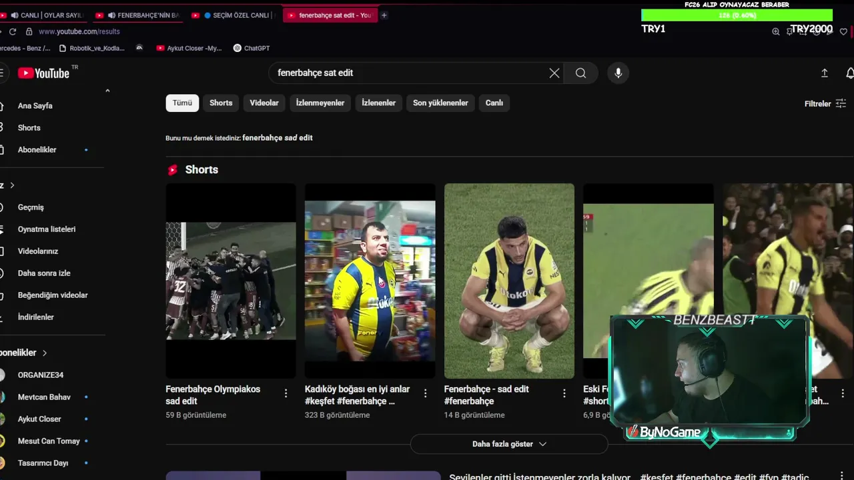Open Kadıköy boğası short thumbnail

click(x=370, y=281)
